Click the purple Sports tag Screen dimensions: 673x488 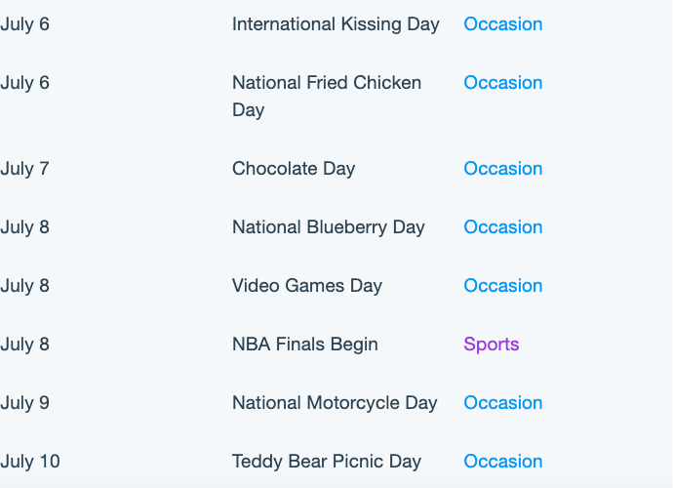[491, 345]
